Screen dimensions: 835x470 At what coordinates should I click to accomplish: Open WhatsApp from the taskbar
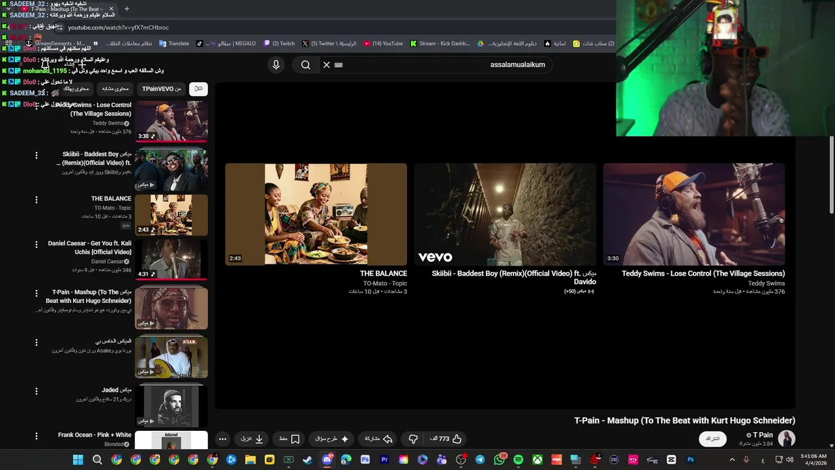pyautogui.click(x=499, y=460)
